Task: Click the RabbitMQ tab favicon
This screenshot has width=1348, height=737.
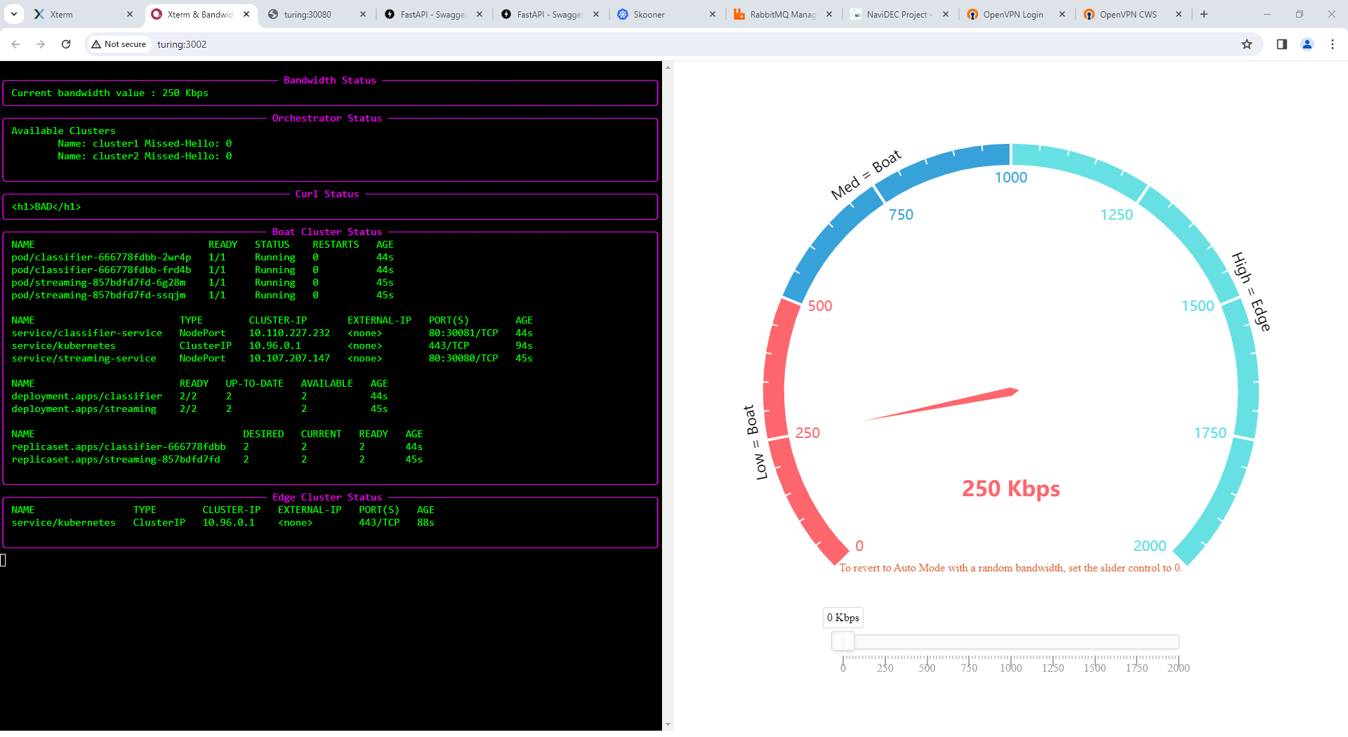Action: (x=739, y=14)
